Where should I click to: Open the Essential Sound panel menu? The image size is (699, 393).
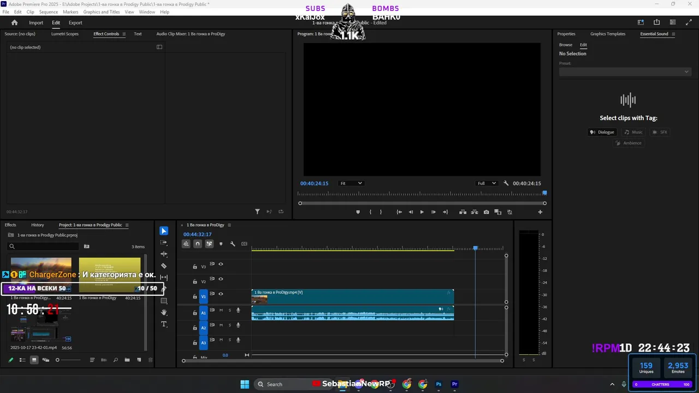pyautogui.click(x=673, y=34)
